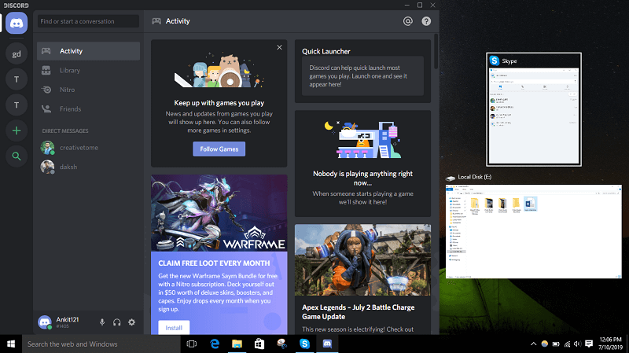Open Apex Legends news image
This screenshot has height=353, width=629.
(362, 260)
